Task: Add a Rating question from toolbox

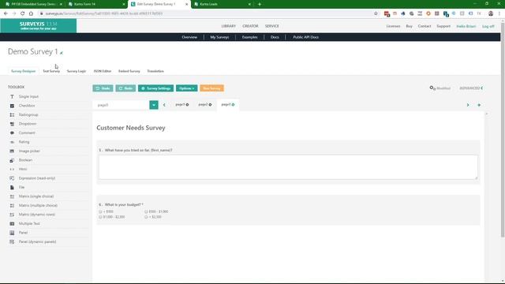Action: point(24,142)
